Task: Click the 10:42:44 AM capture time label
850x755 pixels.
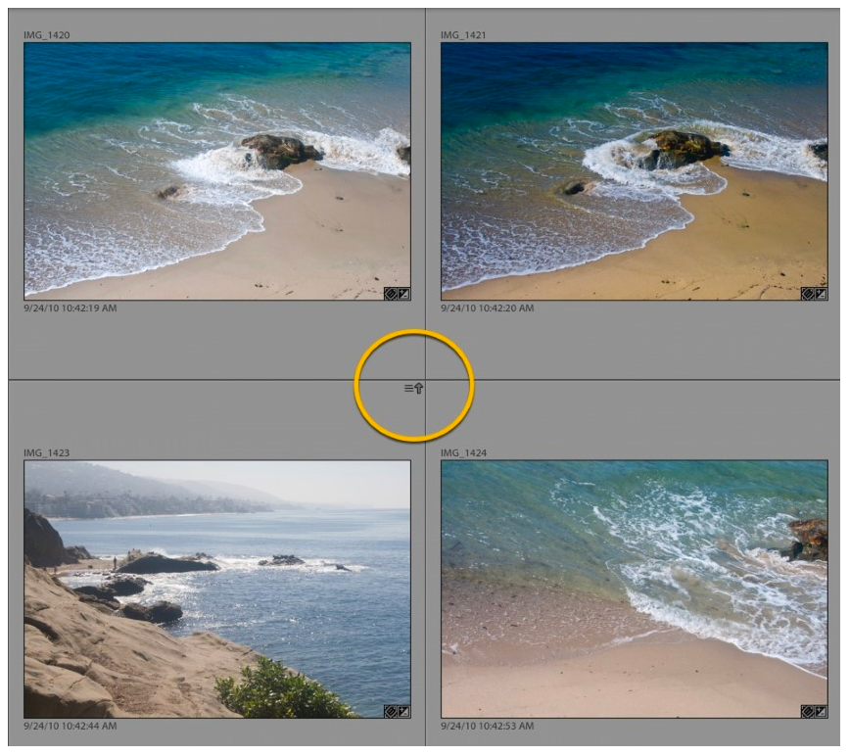Action: [71, 727]
